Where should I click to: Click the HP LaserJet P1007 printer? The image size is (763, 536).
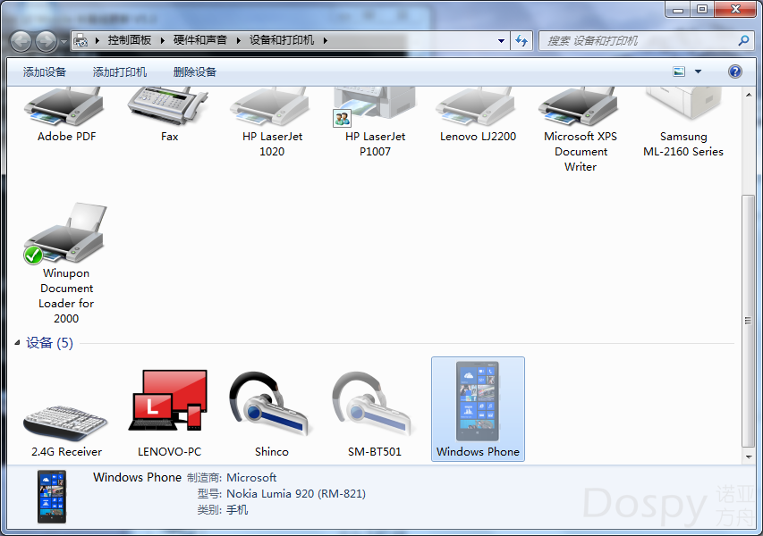375,112
